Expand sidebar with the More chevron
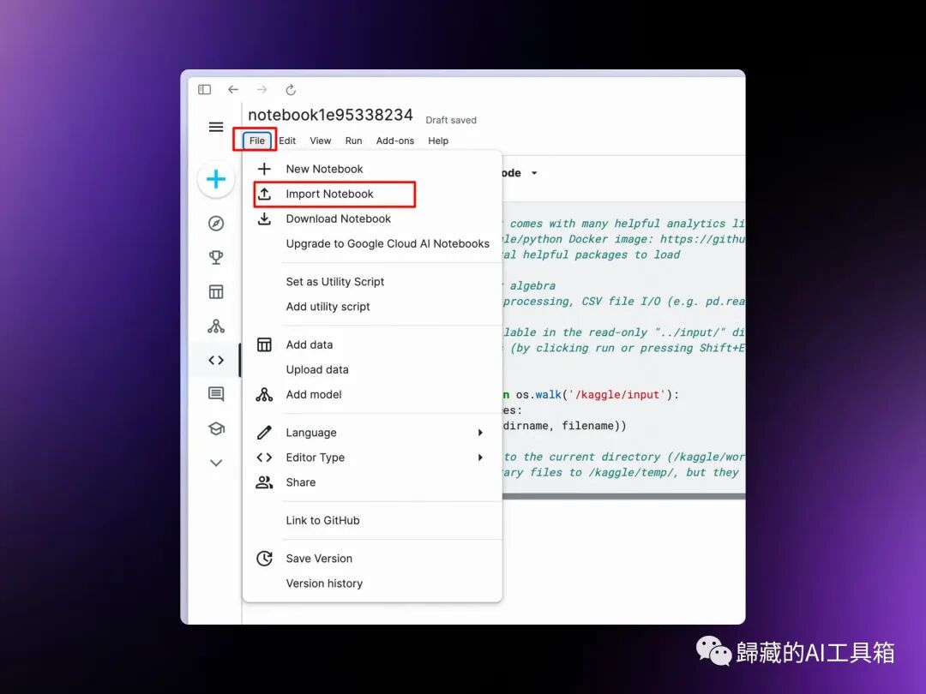Viewport: 926px width, 694px height. [216, 463]
